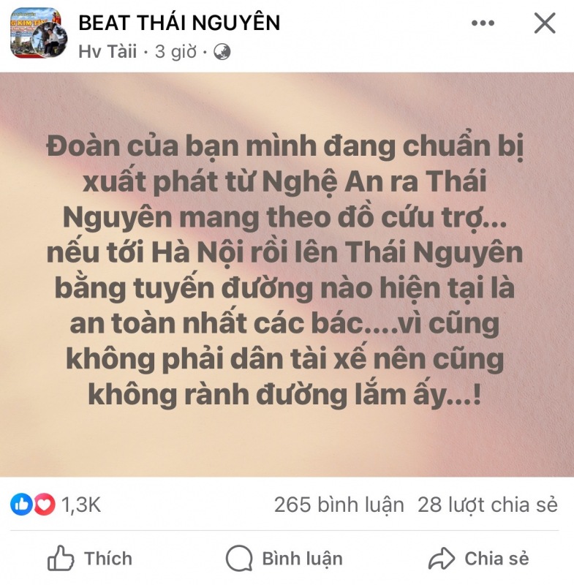Open the three-dots post options menu
Viewport: 574px width, 585px height.
(483, 23)
